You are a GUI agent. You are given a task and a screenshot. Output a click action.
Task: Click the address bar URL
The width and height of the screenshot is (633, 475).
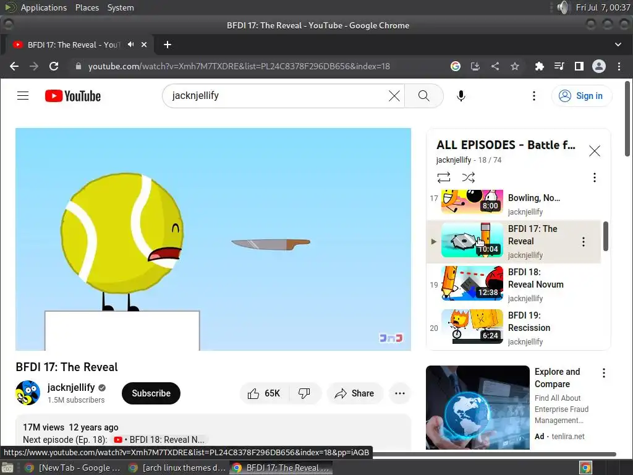click(x=239, y=66)
